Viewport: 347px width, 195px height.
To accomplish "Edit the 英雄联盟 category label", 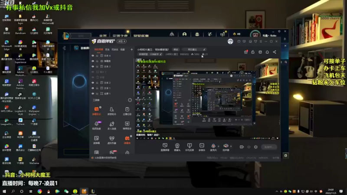I will click(150, 54).
